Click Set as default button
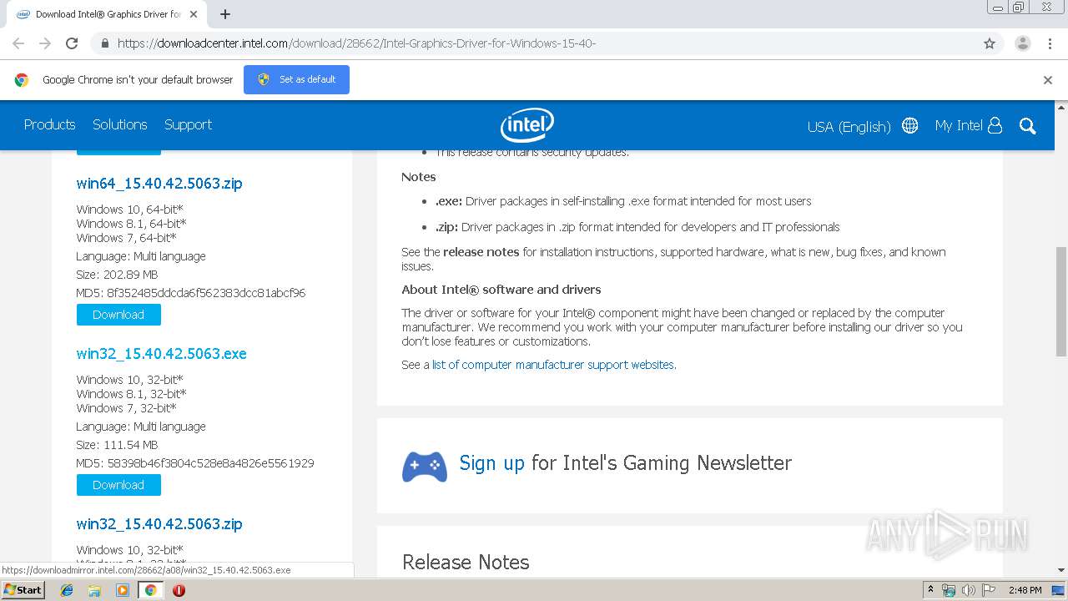The width and height of the screenshot is (1068, 601). [x=296, y=79]
